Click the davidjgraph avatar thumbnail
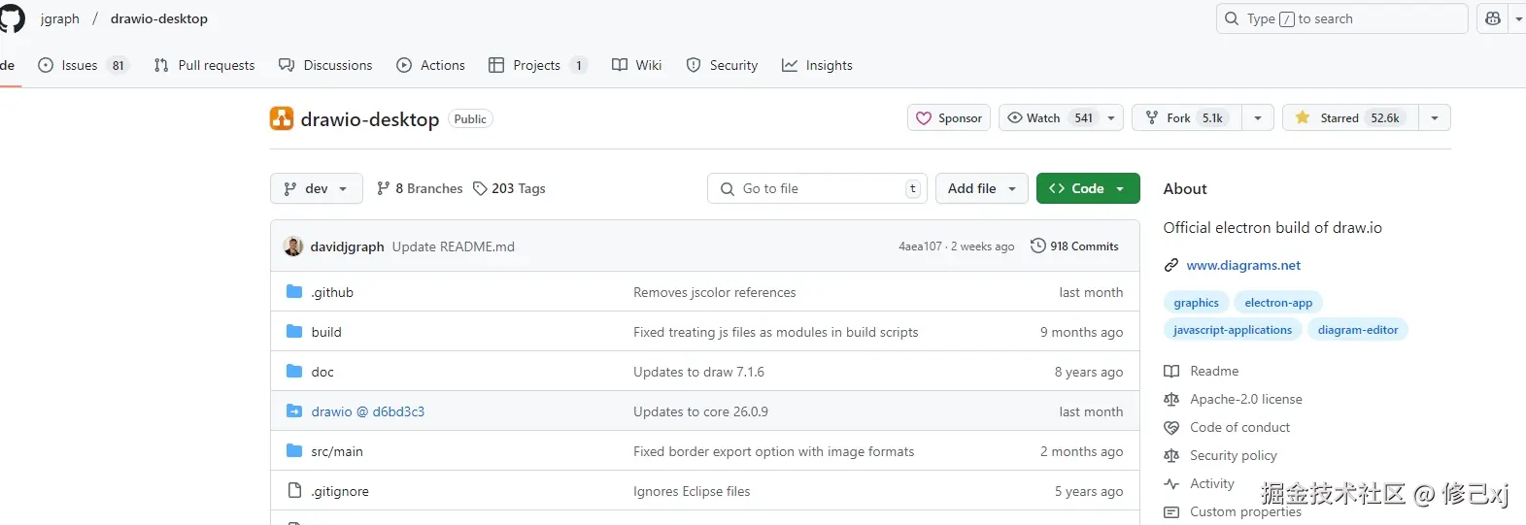Image resolution: width=1526 pixels, height=525 pixels. (x=293, y=246)
